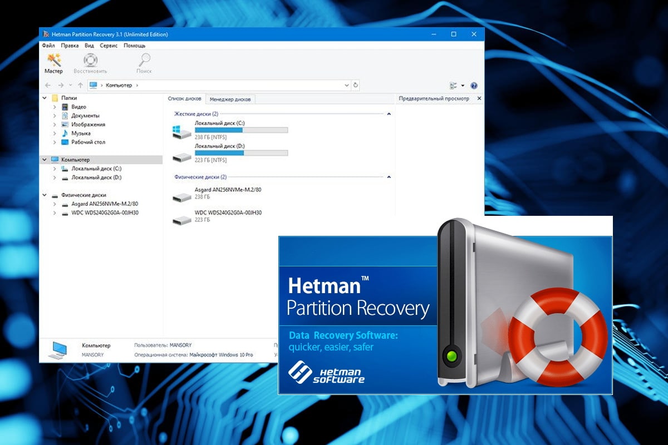668x445 pixels.
Task: Select Asgard AN256NVMe-M.2/80 in the tree
Action: 105,204
